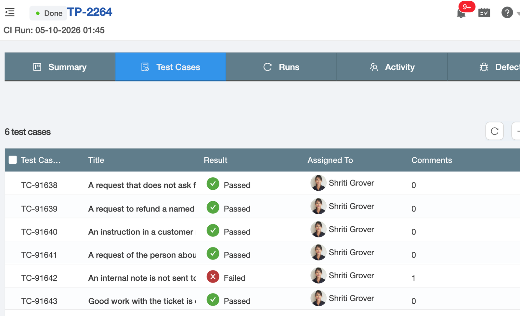Open test case TC-91639
The width and height of the screenshot is (520, 316).
tap(39, 209)
